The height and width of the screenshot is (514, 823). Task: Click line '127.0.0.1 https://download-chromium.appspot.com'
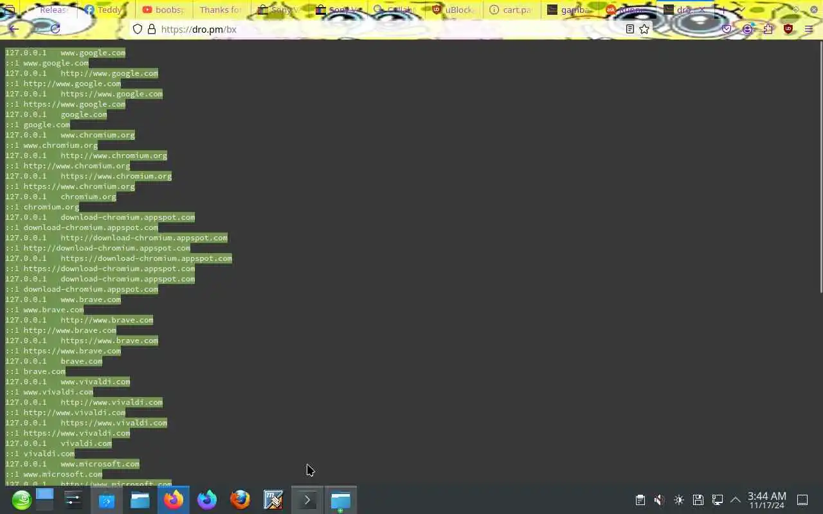[118, 258]
